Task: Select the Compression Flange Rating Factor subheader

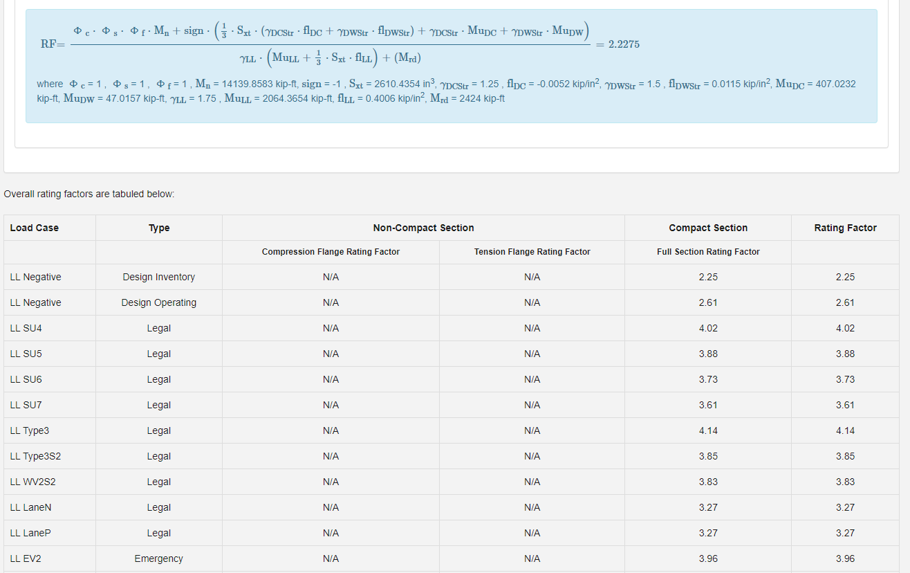Action: [x=331, y=252]
